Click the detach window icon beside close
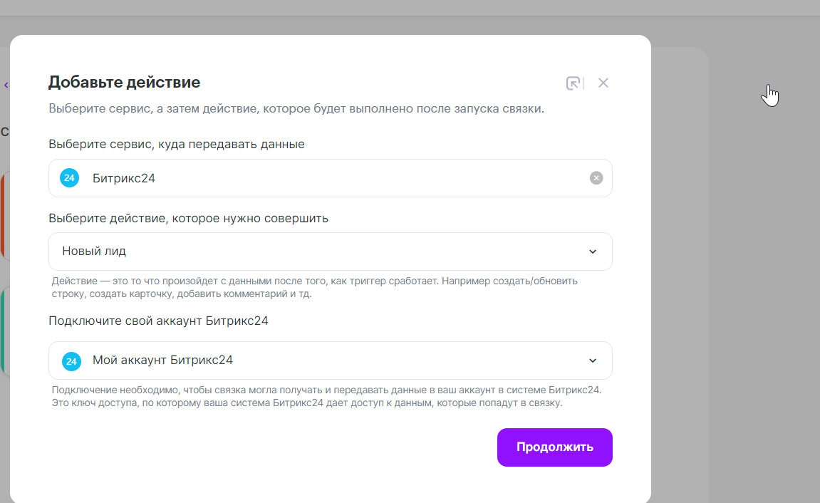820x503 pixels. pos(574,83)
